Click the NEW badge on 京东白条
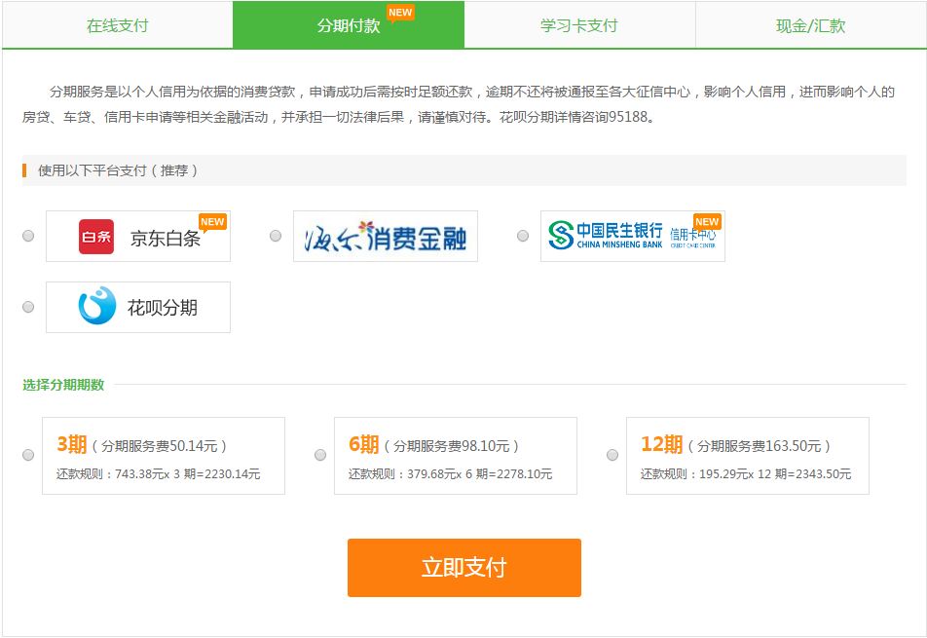927x638 pixels. [x=212, y=222]
